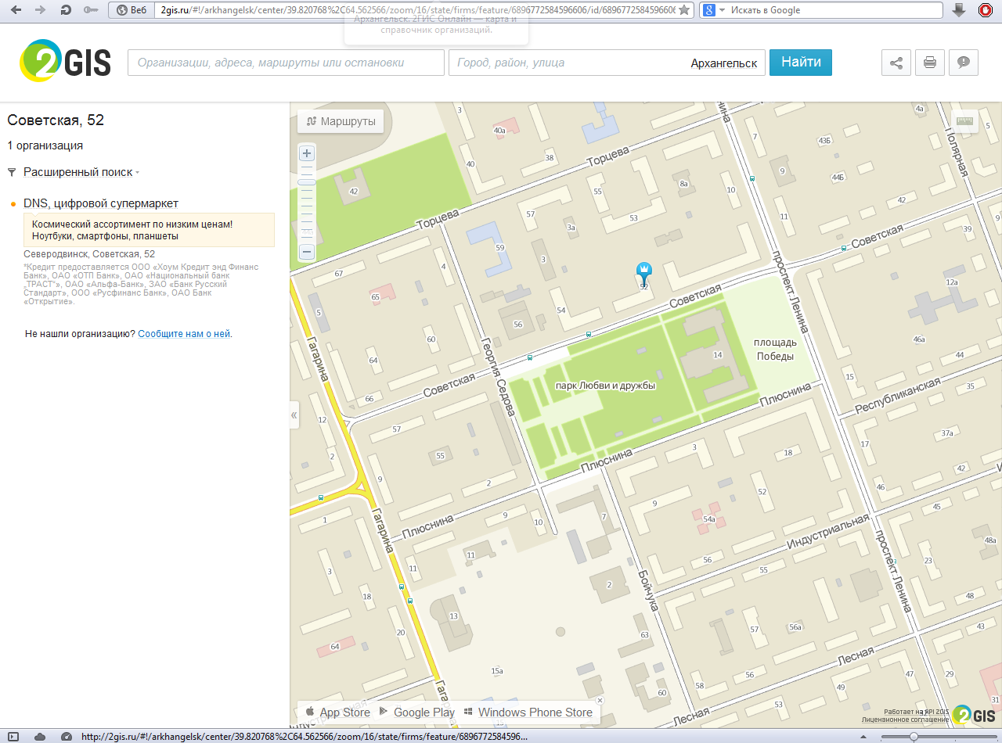
Task: Click the Сообщите нам о ней link
Action: pyautogui.click(x=184, y=333)
